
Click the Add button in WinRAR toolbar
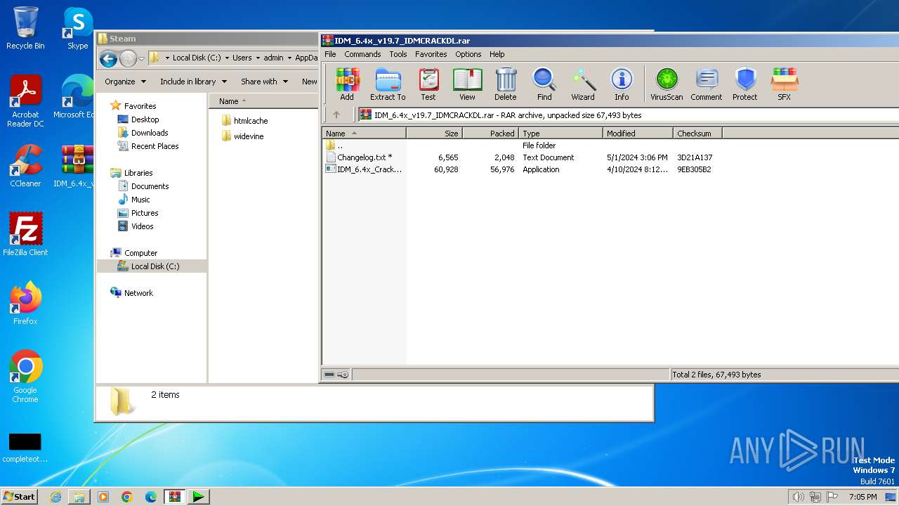[347, 84]
